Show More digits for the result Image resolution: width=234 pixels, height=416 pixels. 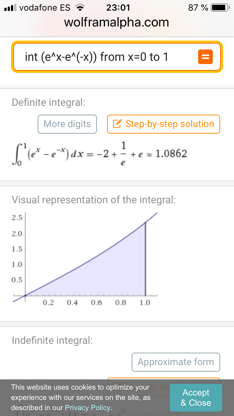click(67, 124)
